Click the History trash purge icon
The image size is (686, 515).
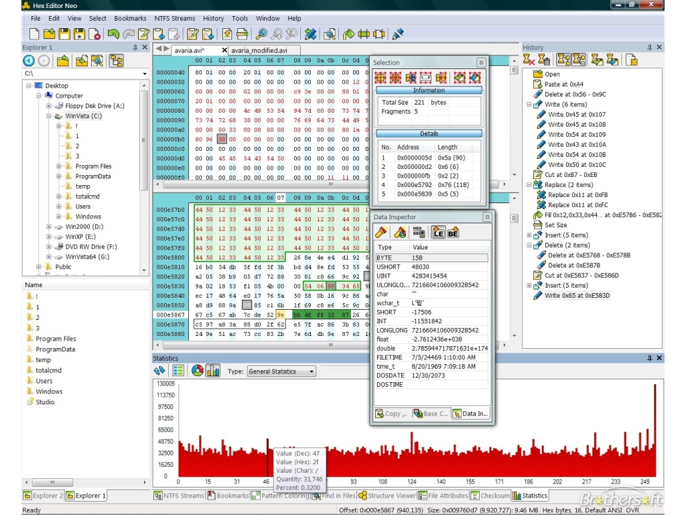[544, 60]
